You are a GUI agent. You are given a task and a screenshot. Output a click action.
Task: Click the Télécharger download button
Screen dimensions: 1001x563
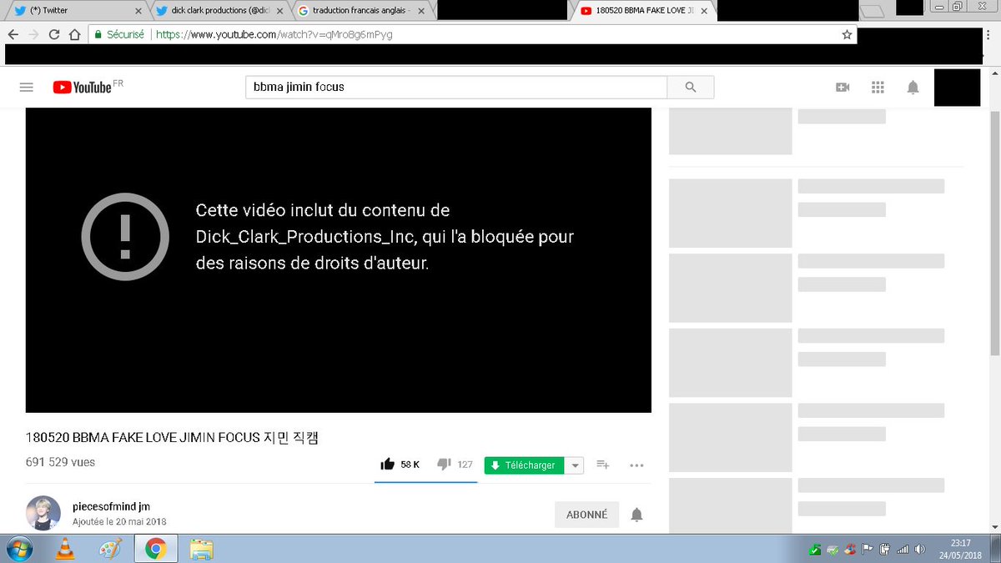[524, 465]
